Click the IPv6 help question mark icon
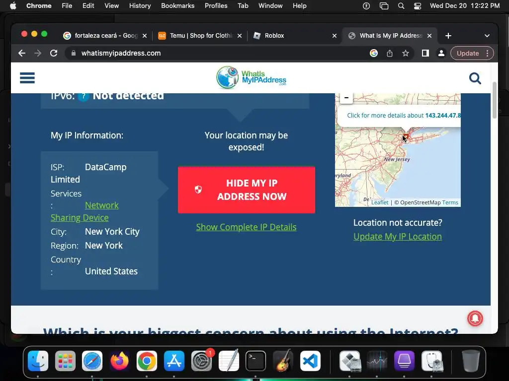Viewport: 509px width, 381px height. (84, 96)
